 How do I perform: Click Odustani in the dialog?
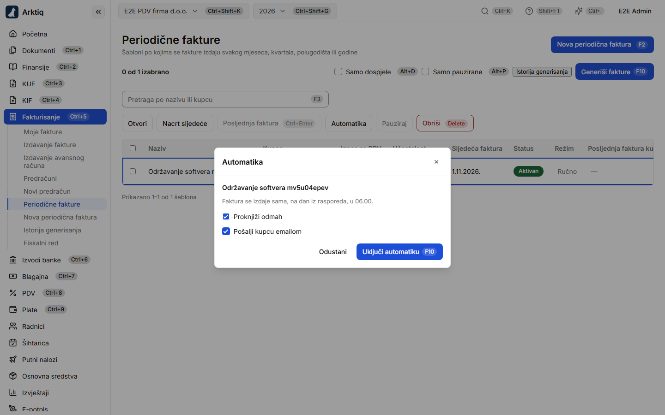click(333, 252)
